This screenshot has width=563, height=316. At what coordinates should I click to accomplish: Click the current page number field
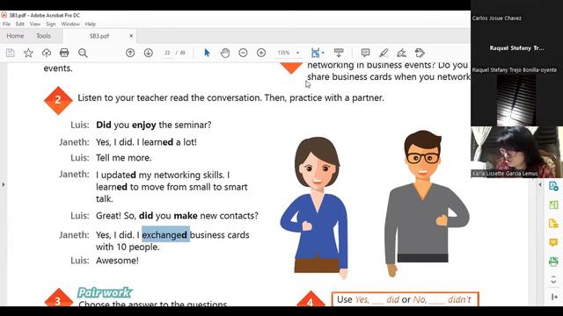pos(167,53)
